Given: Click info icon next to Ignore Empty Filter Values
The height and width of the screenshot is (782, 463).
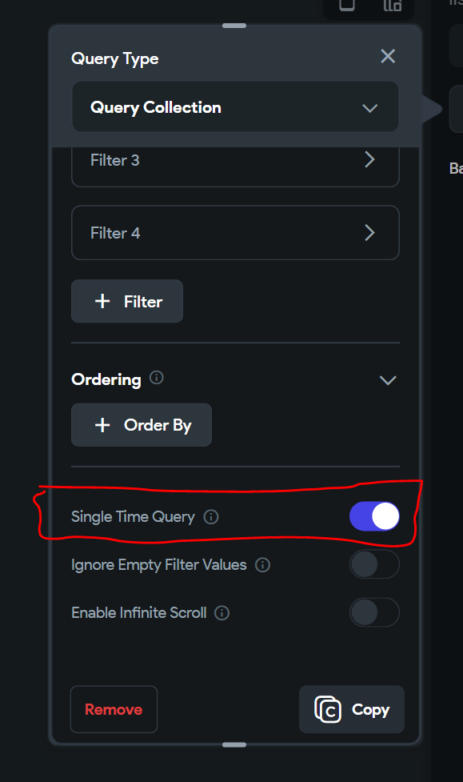Looking at the screenshot, I should pos(262,564).
